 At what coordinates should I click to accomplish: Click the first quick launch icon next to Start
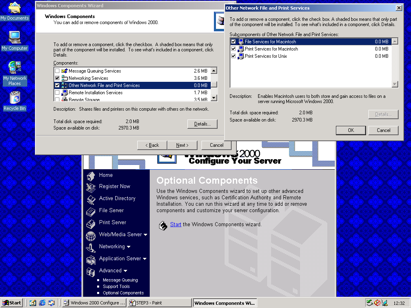tap(33, 303)
